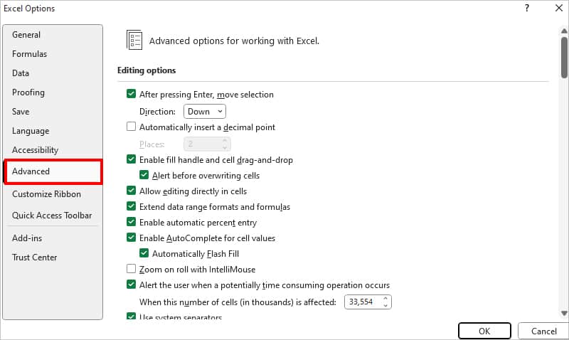The image size is (569, 340).
Task: Click the Help question mark icon
Action: [x=527, y=9]
